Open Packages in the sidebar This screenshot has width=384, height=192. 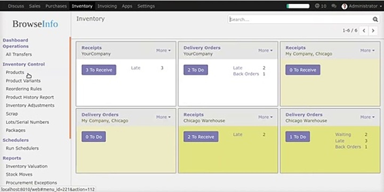(x=16, y=130)
